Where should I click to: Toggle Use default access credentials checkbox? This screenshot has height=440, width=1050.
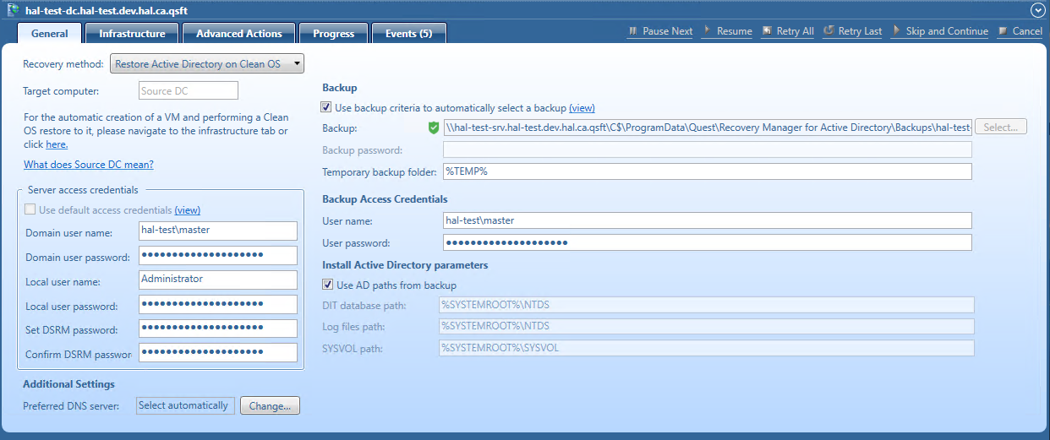tap(31, 209)
